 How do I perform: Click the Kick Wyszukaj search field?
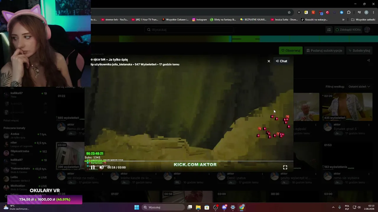tap(189, 30)
